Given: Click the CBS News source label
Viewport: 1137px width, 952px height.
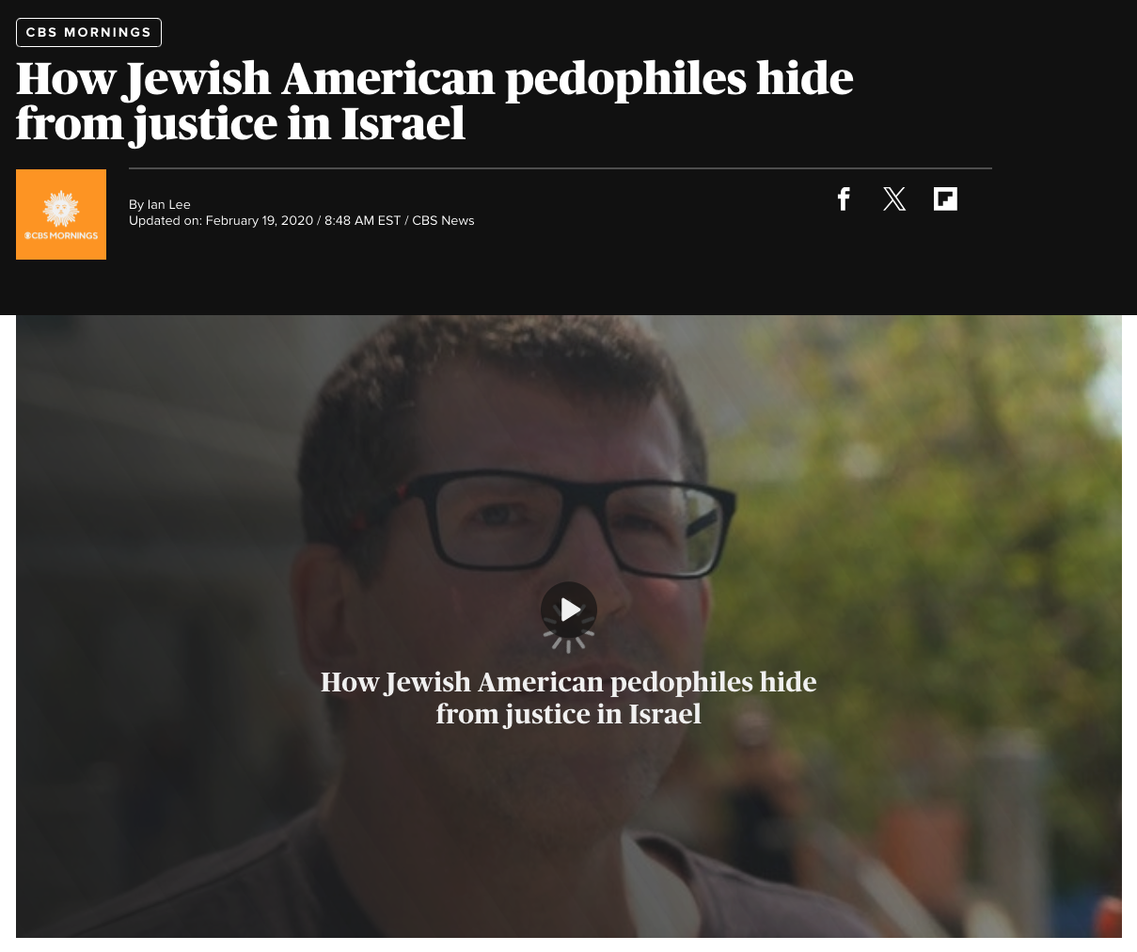Looking at the screenshot, I should [443, 220].
